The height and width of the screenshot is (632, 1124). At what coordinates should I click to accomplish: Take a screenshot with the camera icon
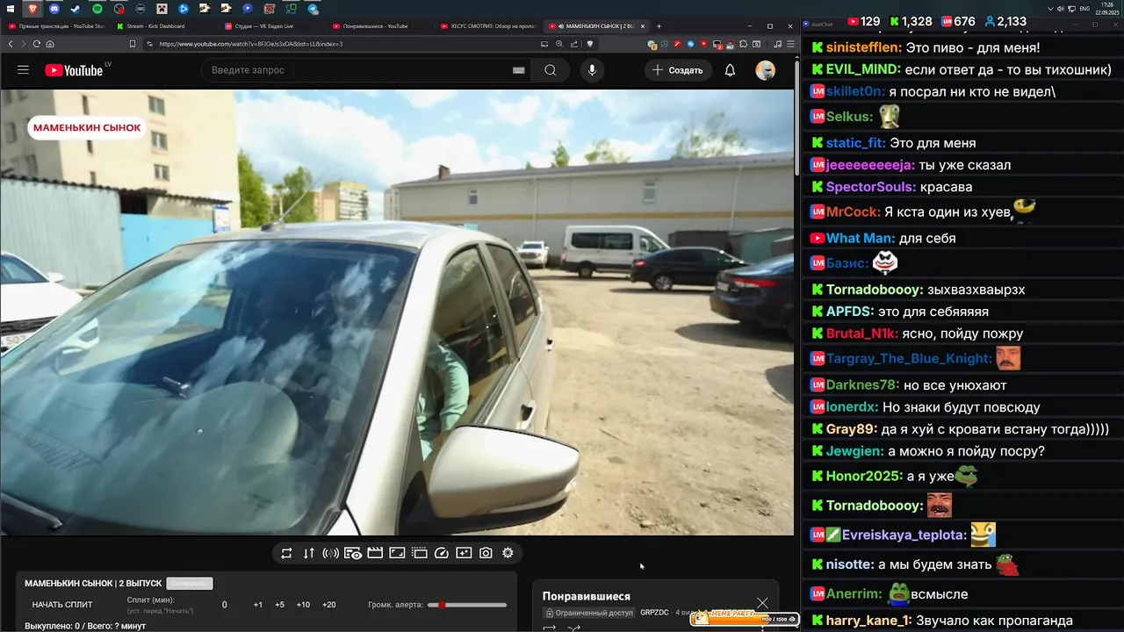(486, 553)
